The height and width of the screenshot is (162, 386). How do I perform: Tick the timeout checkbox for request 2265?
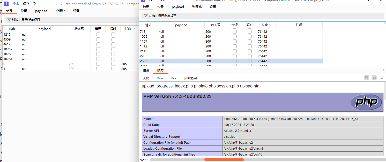(250, 56)
